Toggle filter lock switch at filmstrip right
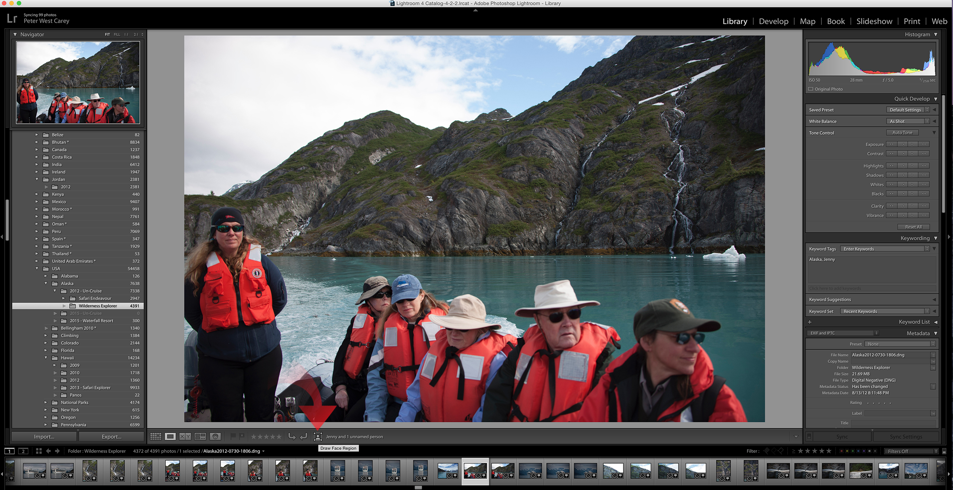The height and width of the screenshot is (490, 953). (944, 451)
